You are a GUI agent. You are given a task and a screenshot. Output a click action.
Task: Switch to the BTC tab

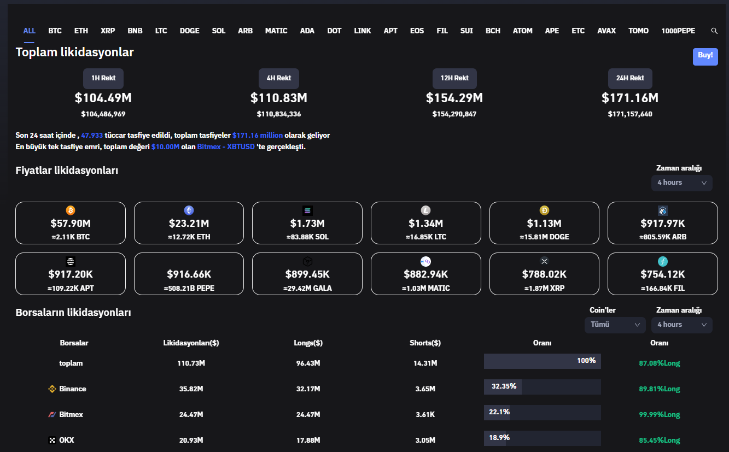[55, 31]
